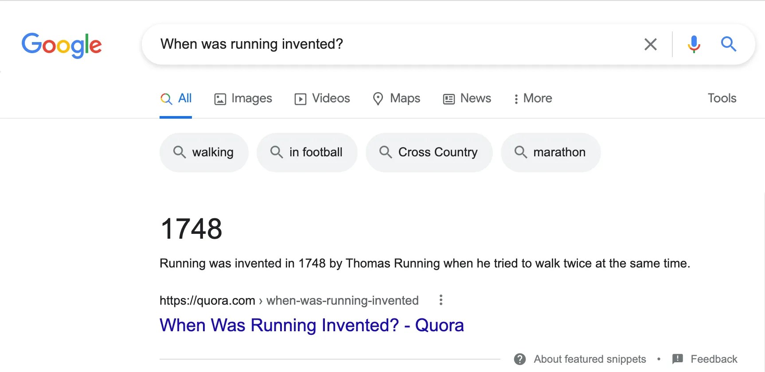Click the Maps pin icon
The height and width of the screenshot is (372, 765).
pos(378,98)
